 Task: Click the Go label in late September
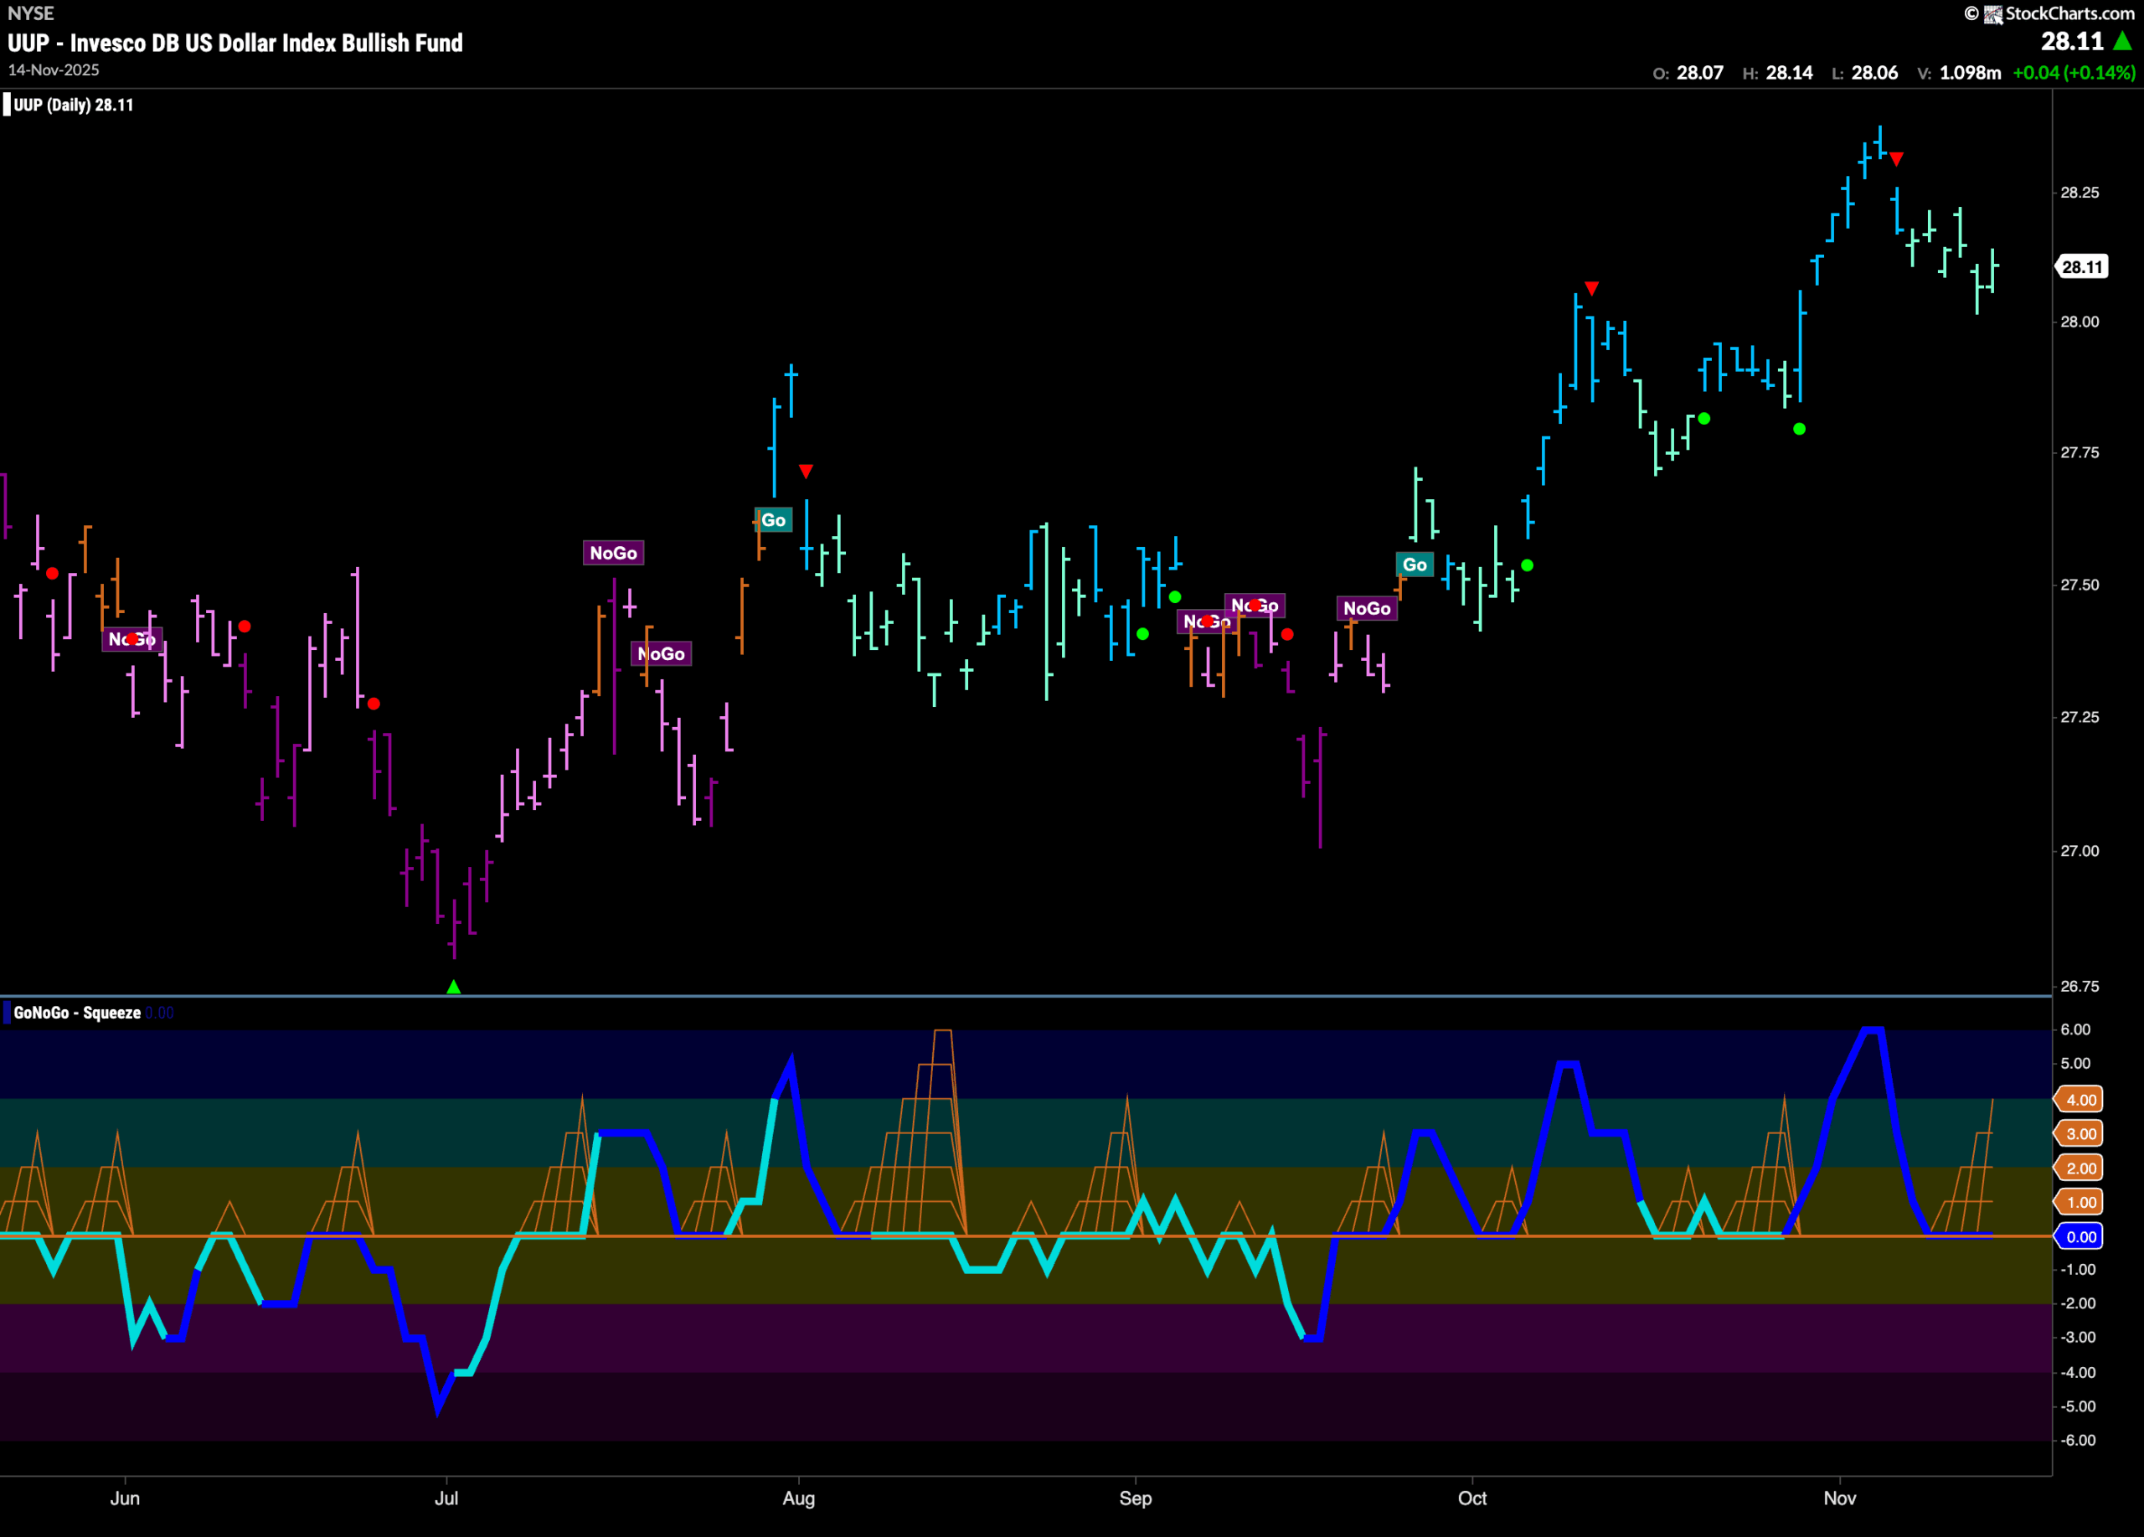[1415, 565]
